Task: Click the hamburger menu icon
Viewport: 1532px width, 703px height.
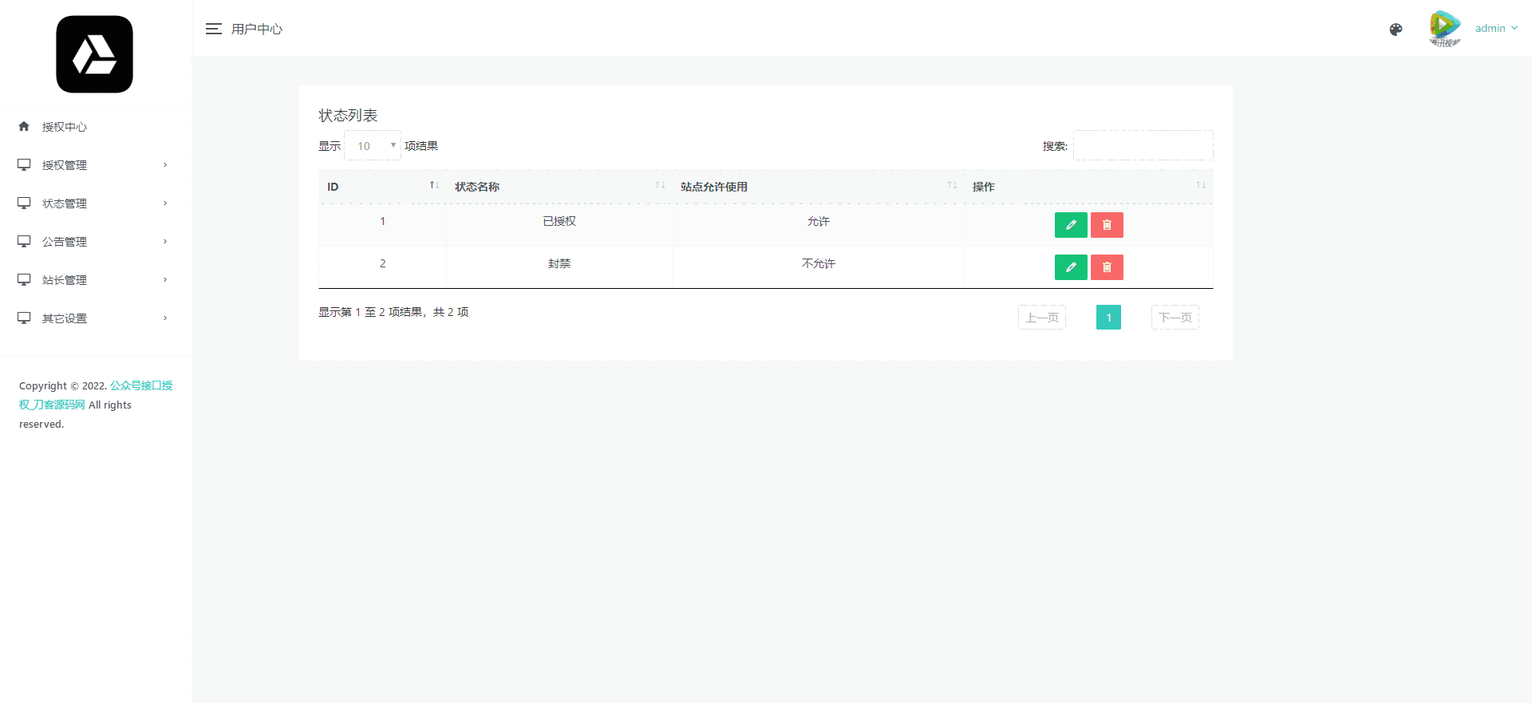Action: (x=213, y=29)
